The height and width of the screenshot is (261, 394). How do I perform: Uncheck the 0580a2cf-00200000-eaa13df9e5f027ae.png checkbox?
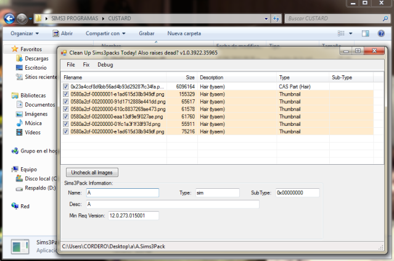tap(66, 117)
